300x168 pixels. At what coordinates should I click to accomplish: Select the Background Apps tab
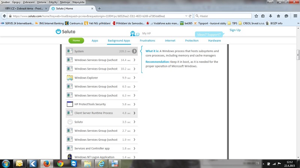click(x=119, y=40)
